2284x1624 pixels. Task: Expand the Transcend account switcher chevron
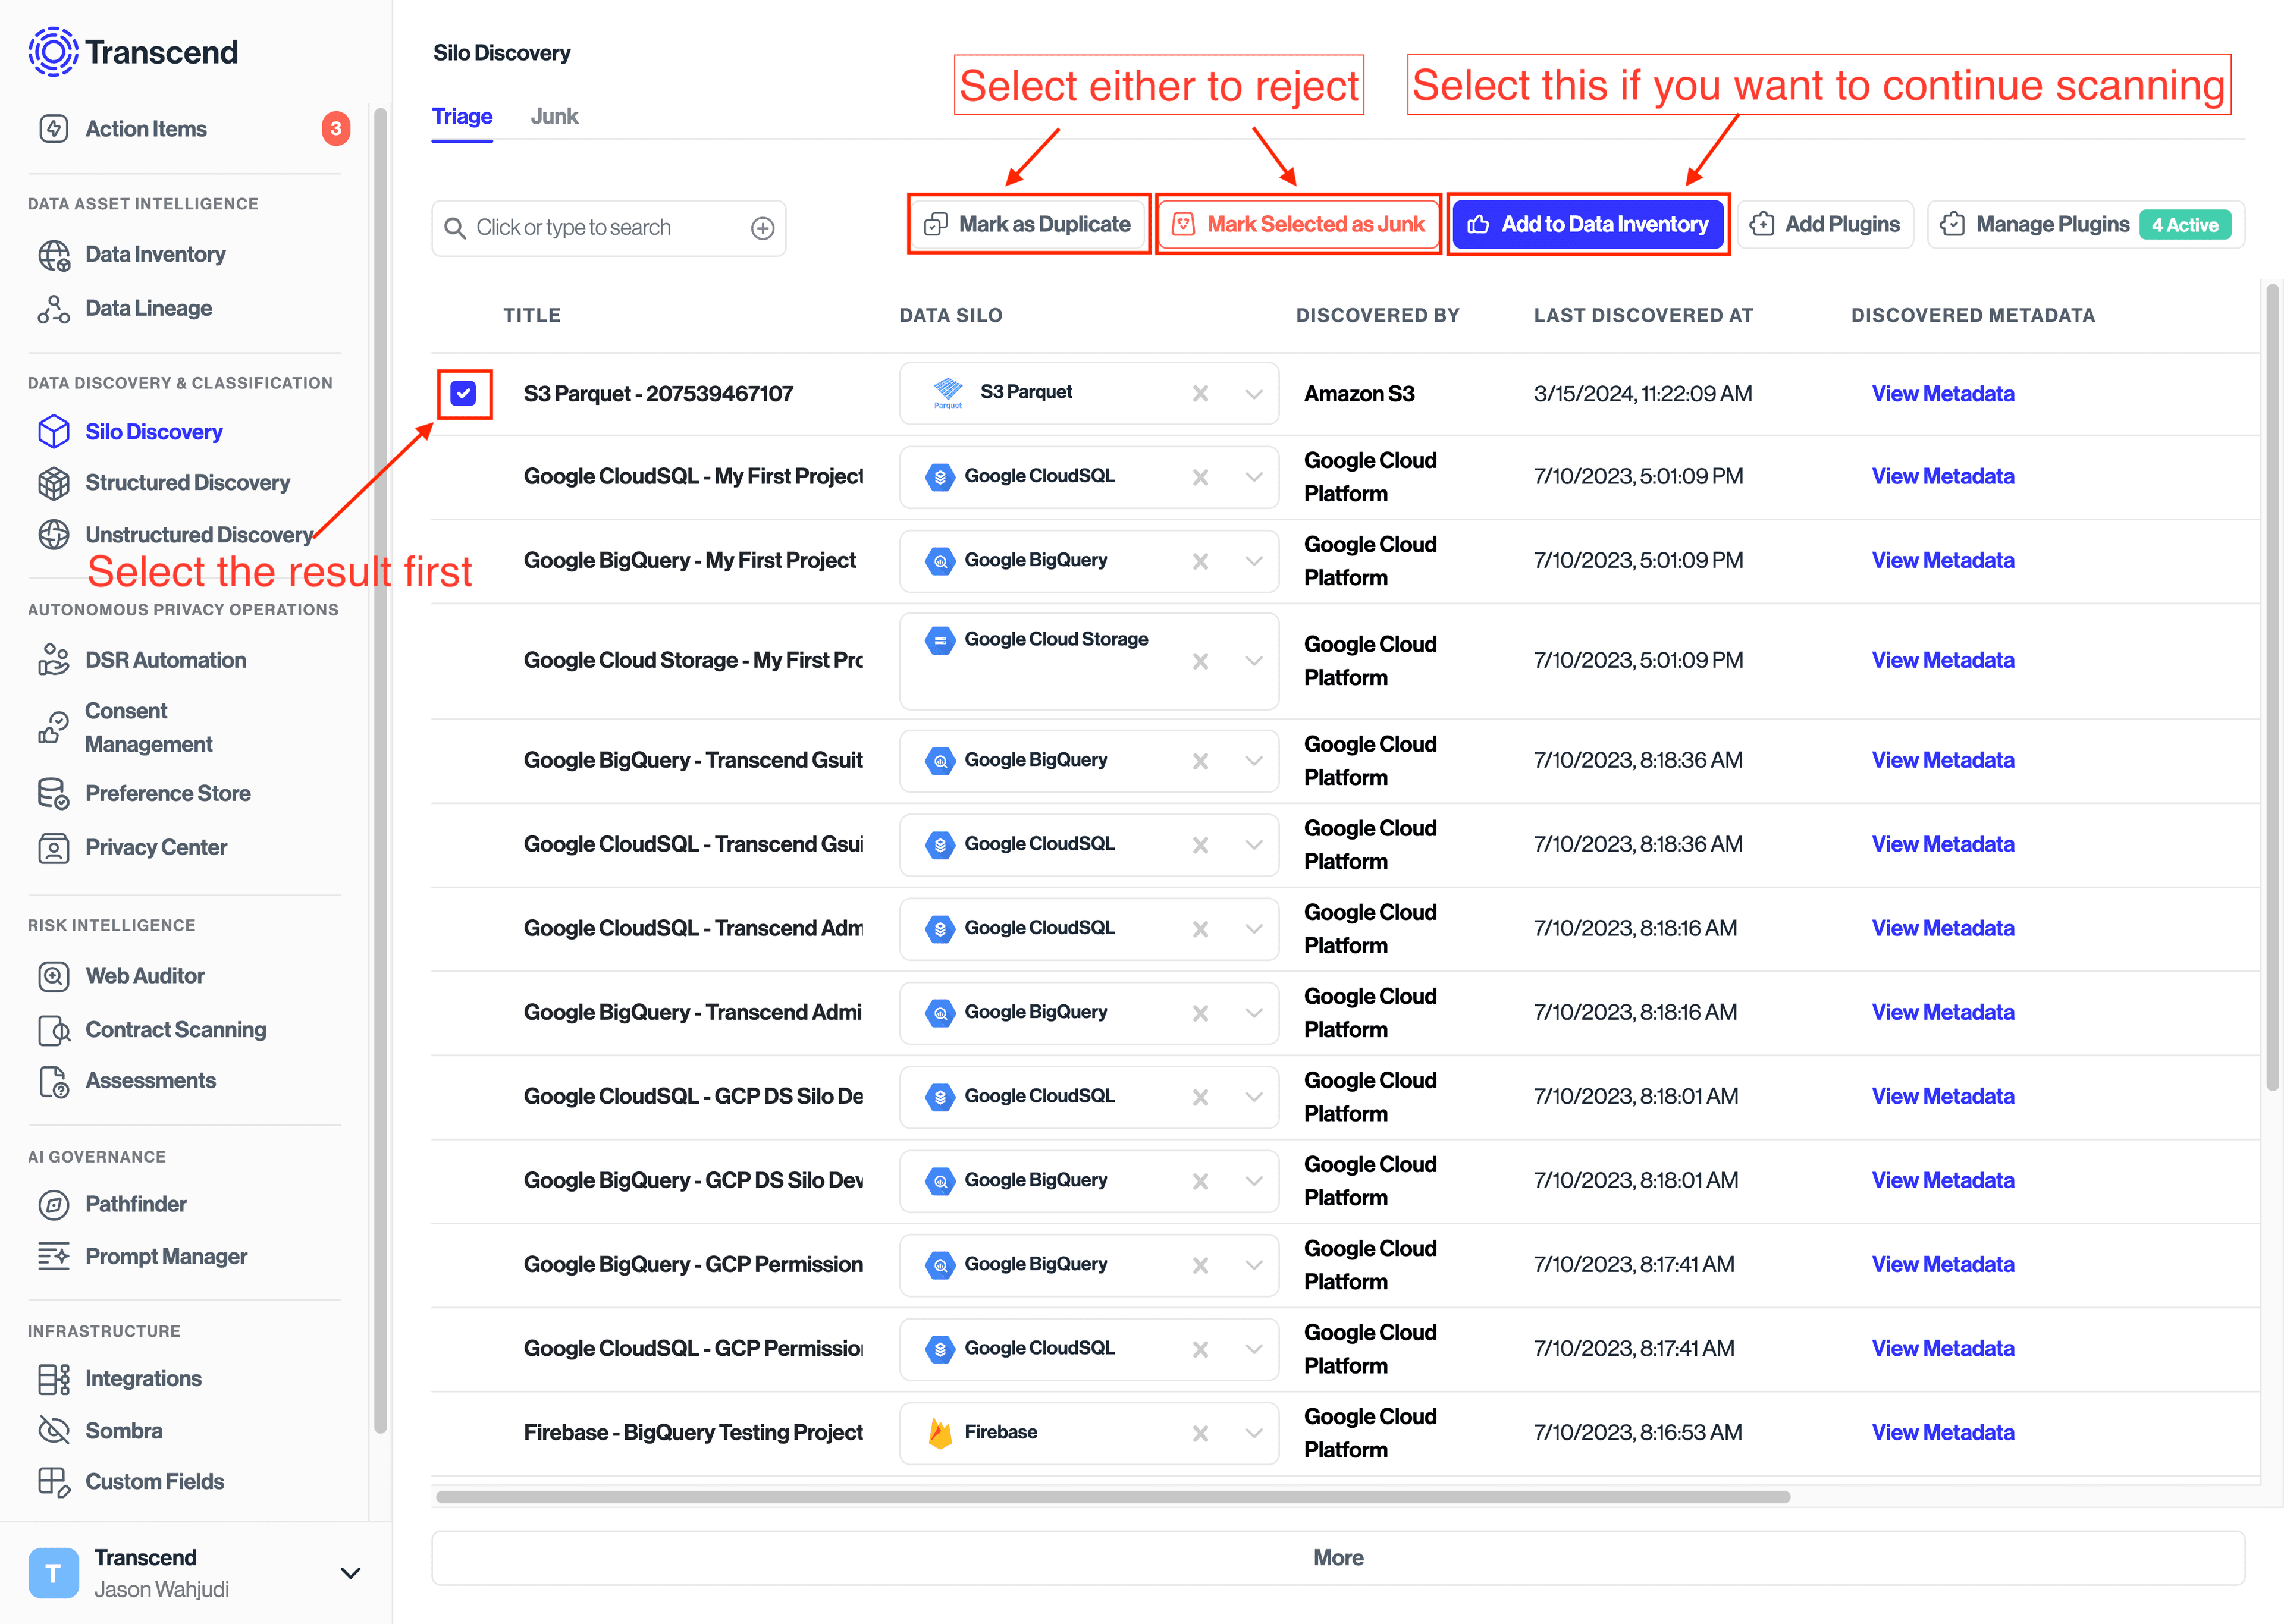350,1573
